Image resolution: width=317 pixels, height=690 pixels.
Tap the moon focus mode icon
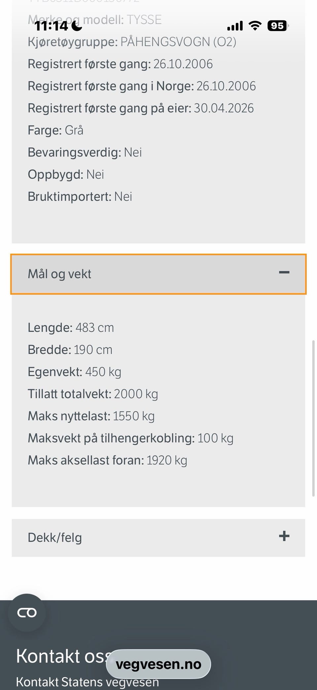pyautogui.click(x=77, y=25)
